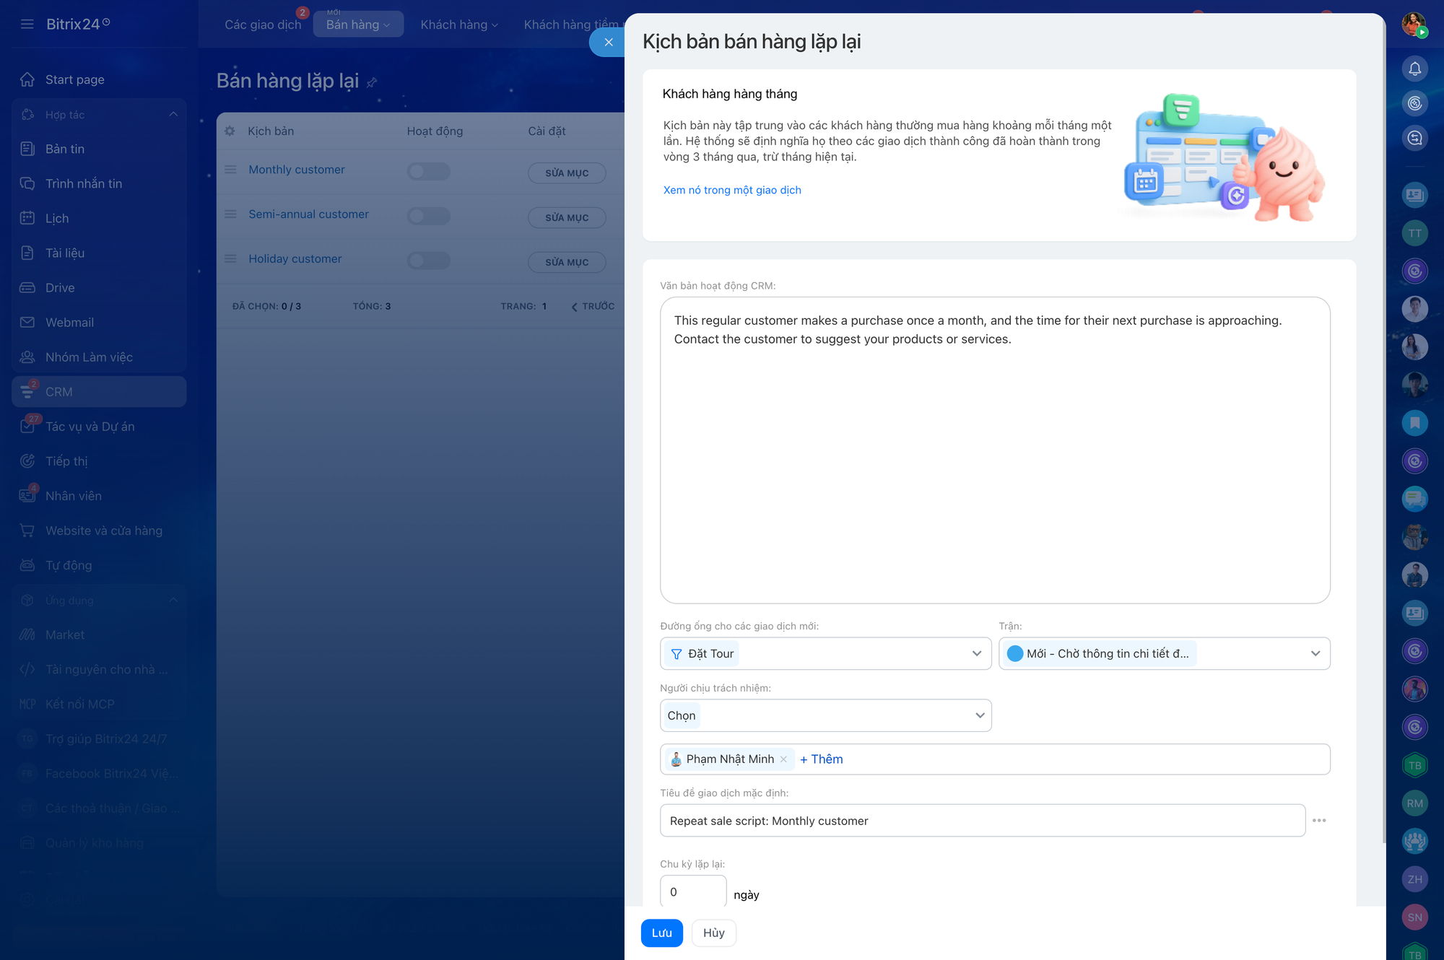The image size is (1444, 960).
Task: Toggle the Semi-annual customer activity switch
Action: [428, 216]
